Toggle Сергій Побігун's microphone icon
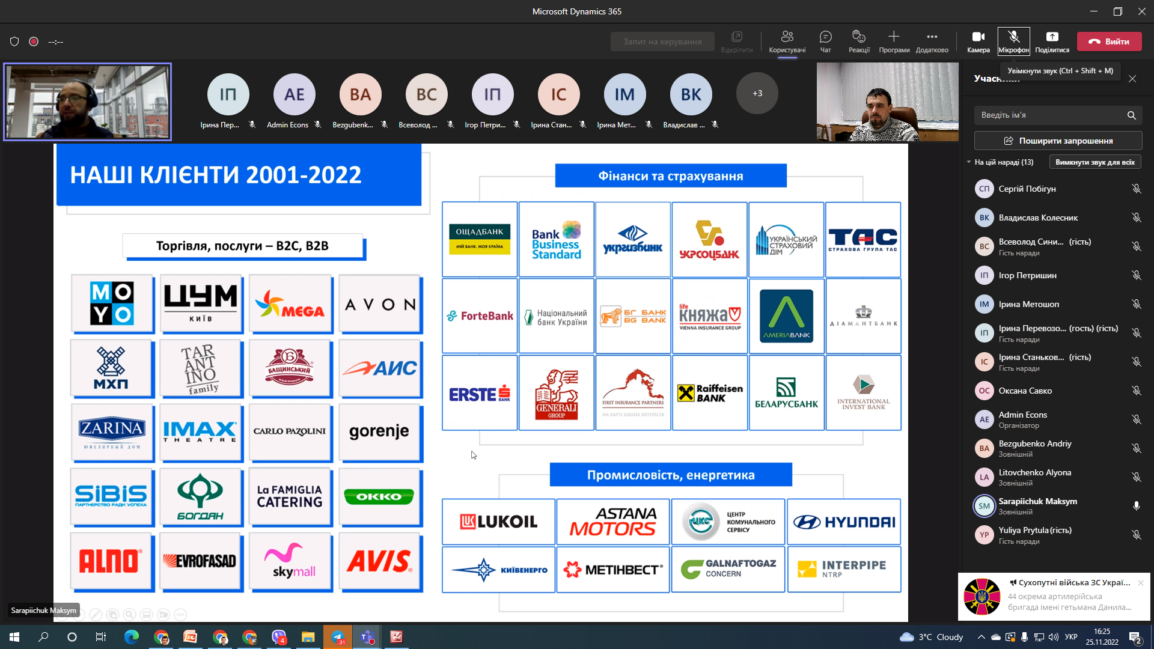The height and width of the screenshot is (649, 1154). (1136, 189)
